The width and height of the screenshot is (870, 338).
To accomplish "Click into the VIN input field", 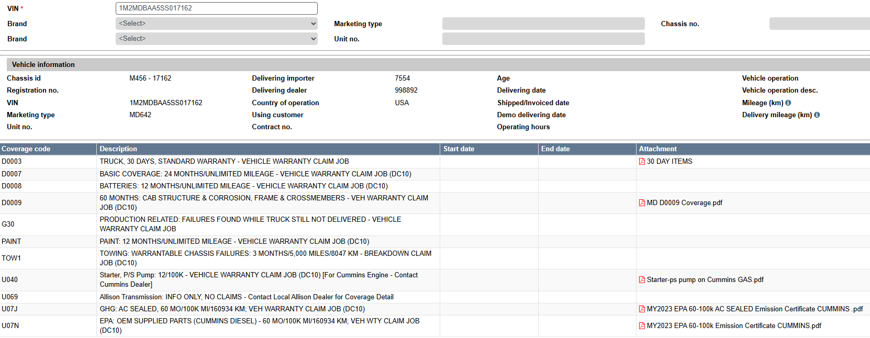I will [x=217, y=8].
